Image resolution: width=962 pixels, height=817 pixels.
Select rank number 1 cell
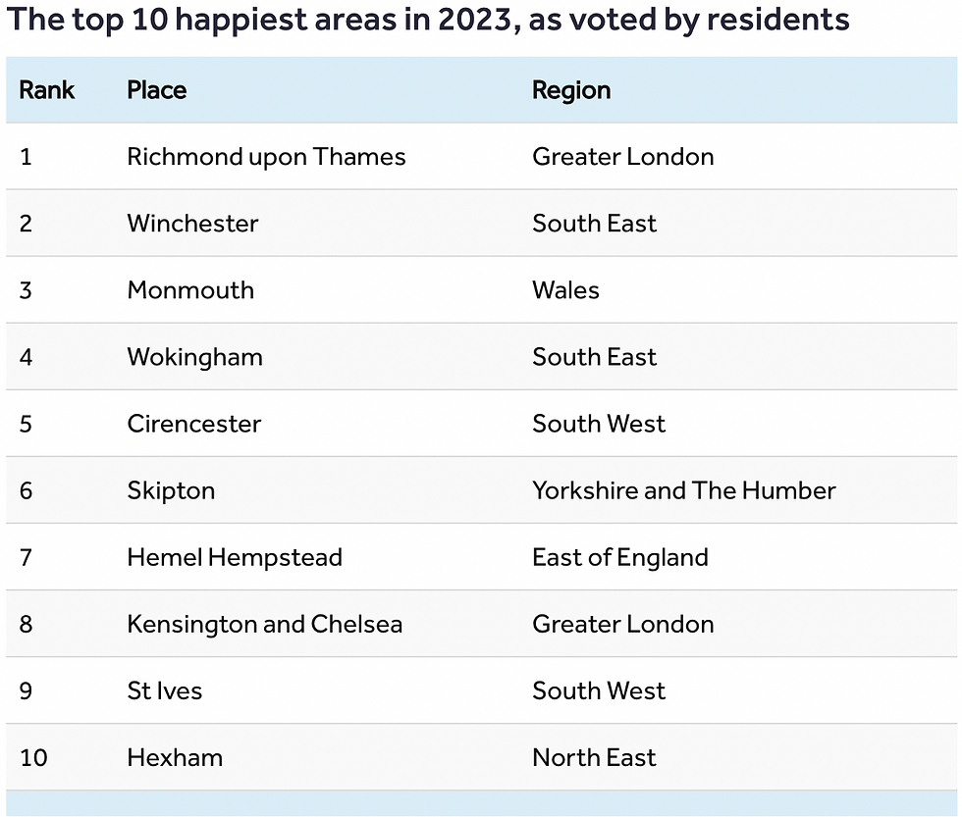coord(26,157)
